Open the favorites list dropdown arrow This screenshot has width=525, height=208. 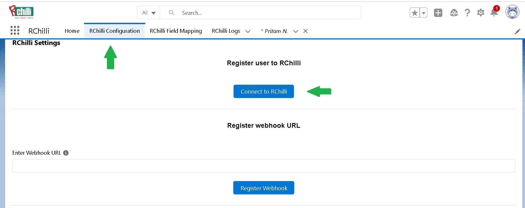(423, 13)
